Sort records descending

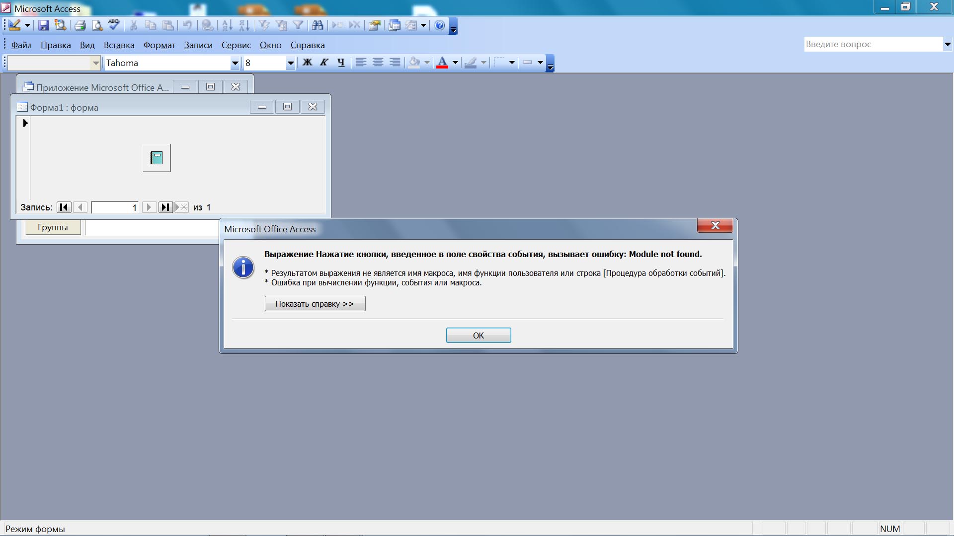[x=244, y=25]
